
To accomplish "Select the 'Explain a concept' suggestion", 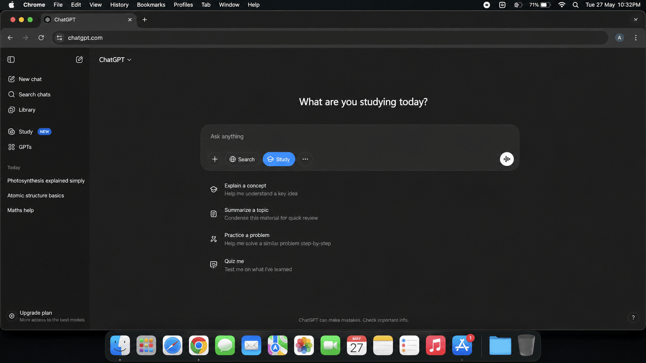I will click(x=254, y=190).
